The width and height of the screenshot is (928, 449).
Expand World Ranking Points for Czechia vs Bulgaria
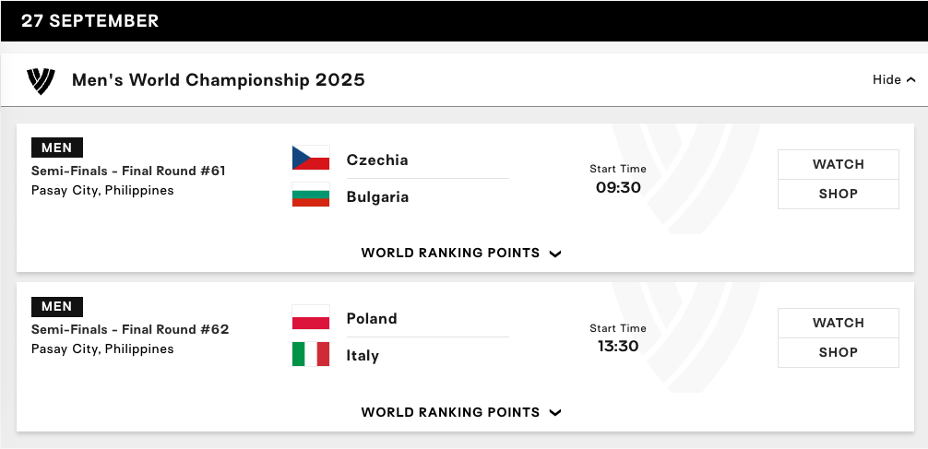point(461,254)
